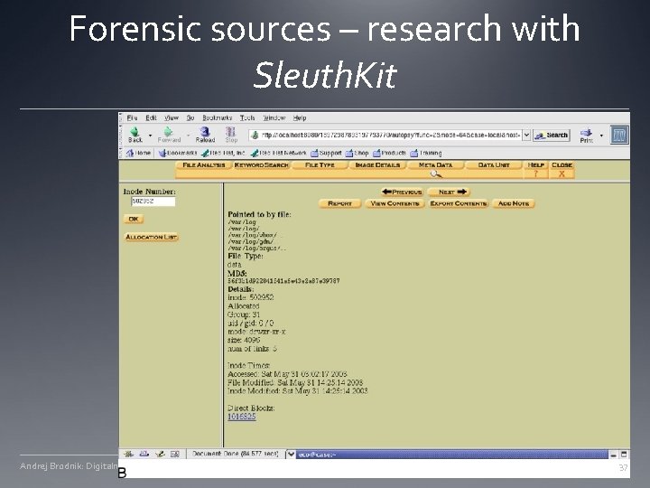The width and height of the screenshot is (650, 488).
Task: Click the Help question mark icon
Action: (535, 174)
